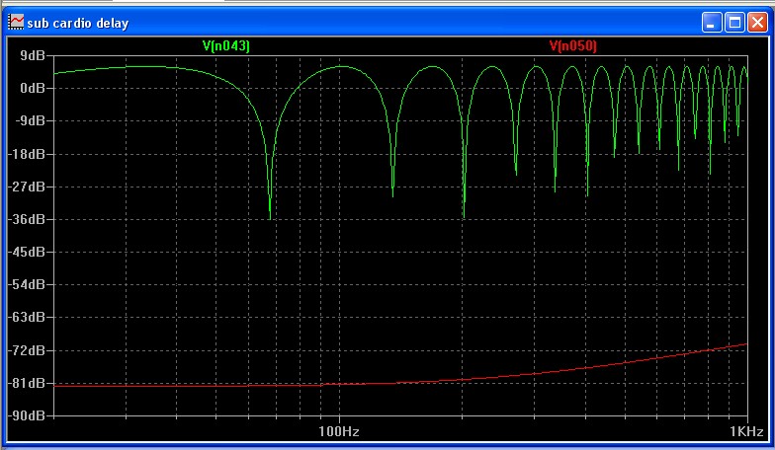Click the -45dB vertical axis label

(x=27, y=252)
